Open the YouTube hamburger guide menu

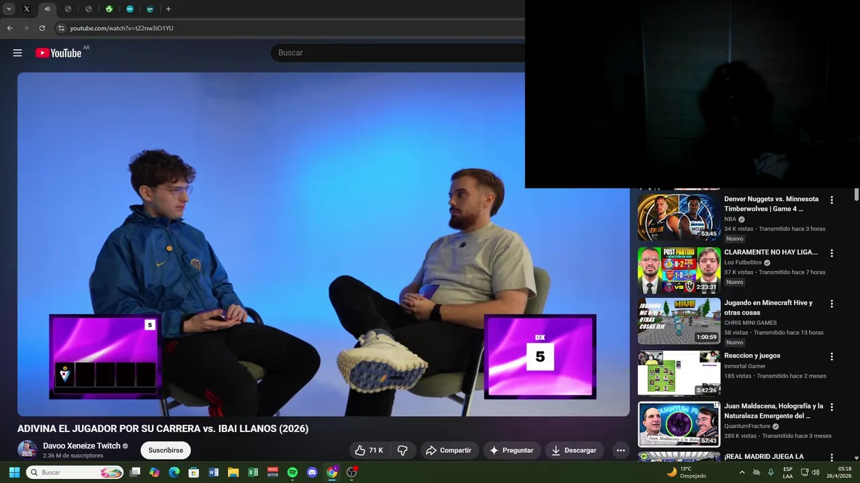(17, 53)
